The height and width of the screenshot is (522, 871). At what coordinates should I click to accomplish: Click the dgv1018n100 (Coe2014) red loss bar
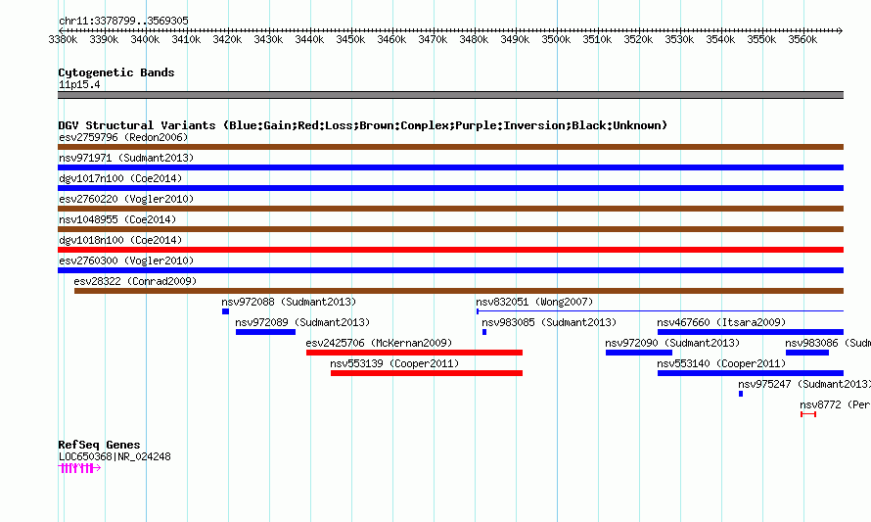click(x=450, y=250)
